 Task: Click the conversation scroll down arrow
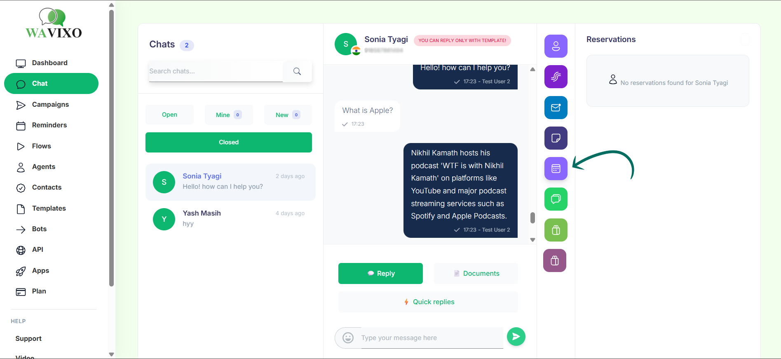tap(532, 240)
